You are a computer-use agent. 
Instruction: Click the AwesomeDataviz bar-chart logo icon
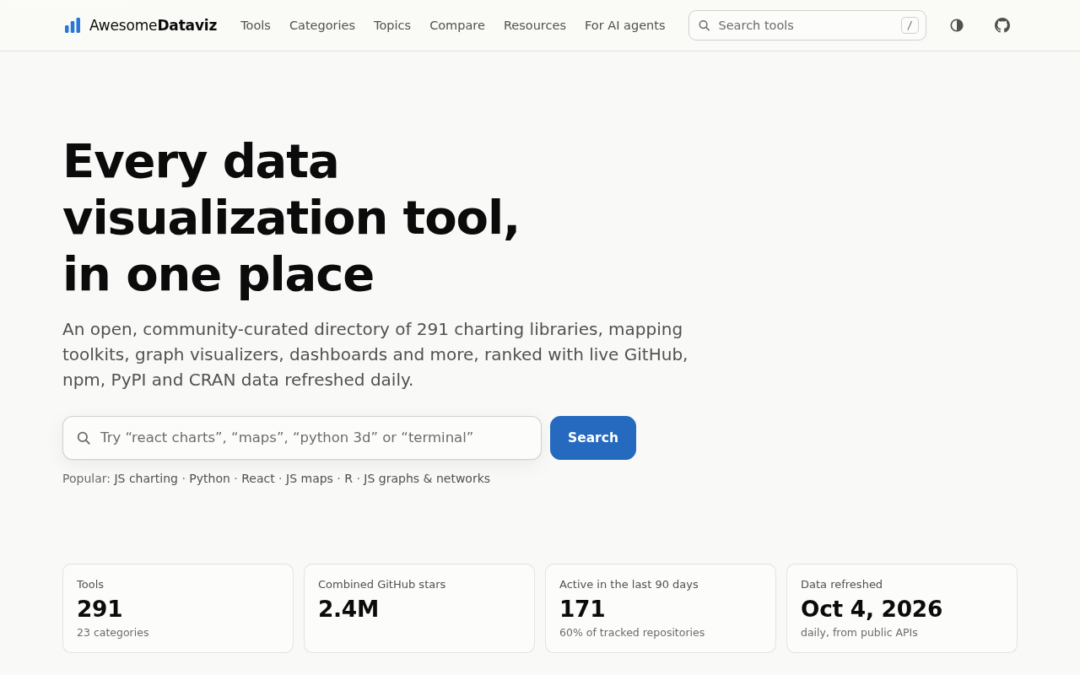73,25
